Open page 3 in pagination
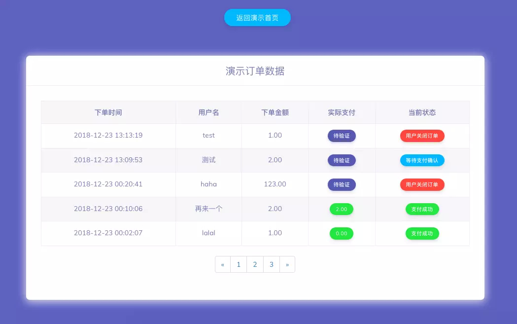 click(271, 264)
